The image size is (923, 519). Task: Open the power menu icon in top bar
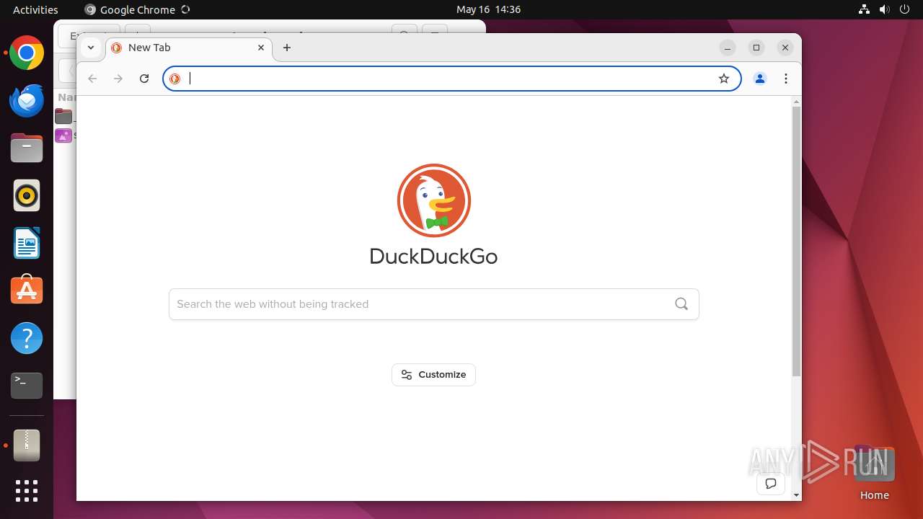[x=904, y=9]
